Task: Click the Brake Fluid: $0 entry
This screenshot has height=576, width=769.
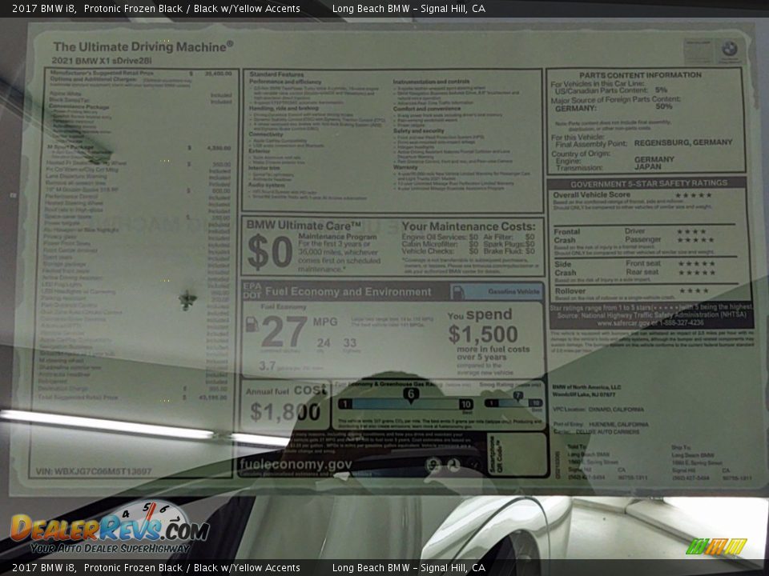Action: click(x=509, y=251)
